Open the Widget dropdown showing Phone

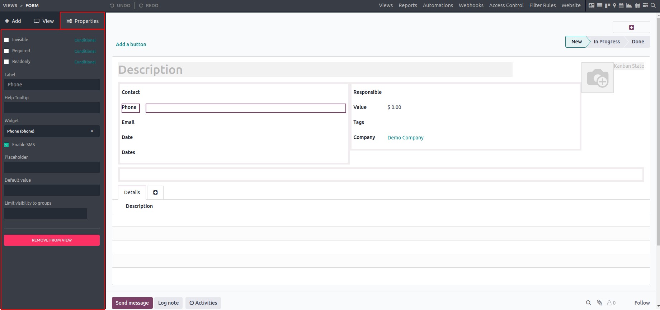click(52, 131)
